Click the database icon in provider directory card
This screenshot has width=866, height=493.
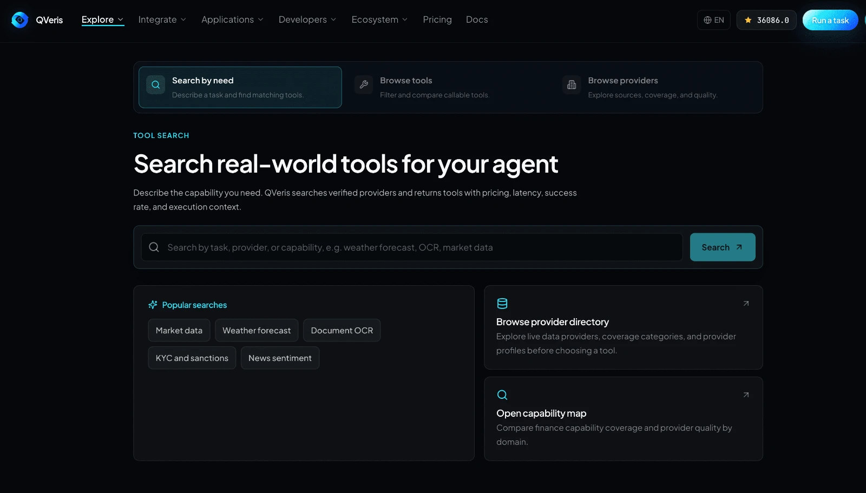click(x=502, y=304)
